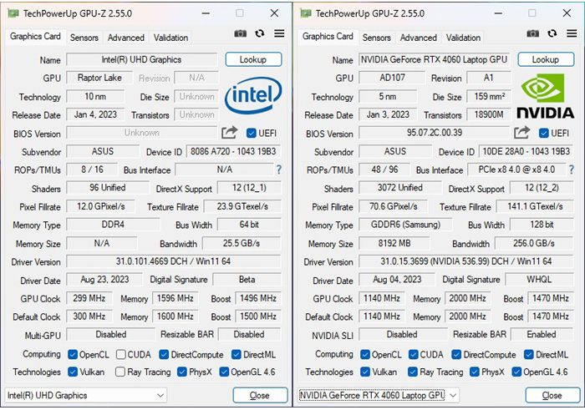Click the BIOS Version field 95.07.2C.00.39
The height and width of the screenshot is (410, 585).
435,133
